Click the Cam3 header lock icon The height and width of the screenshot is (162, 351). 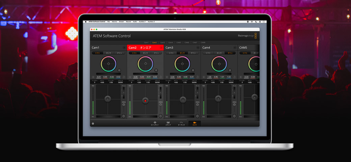[198, 48]
